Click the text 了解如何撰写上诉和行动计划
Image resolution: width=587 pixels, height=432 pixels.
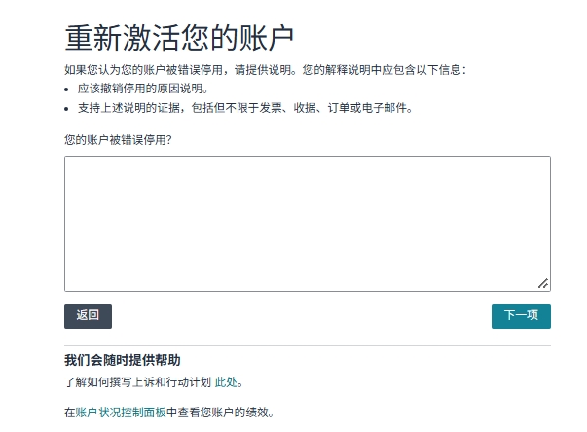point(138,382)
